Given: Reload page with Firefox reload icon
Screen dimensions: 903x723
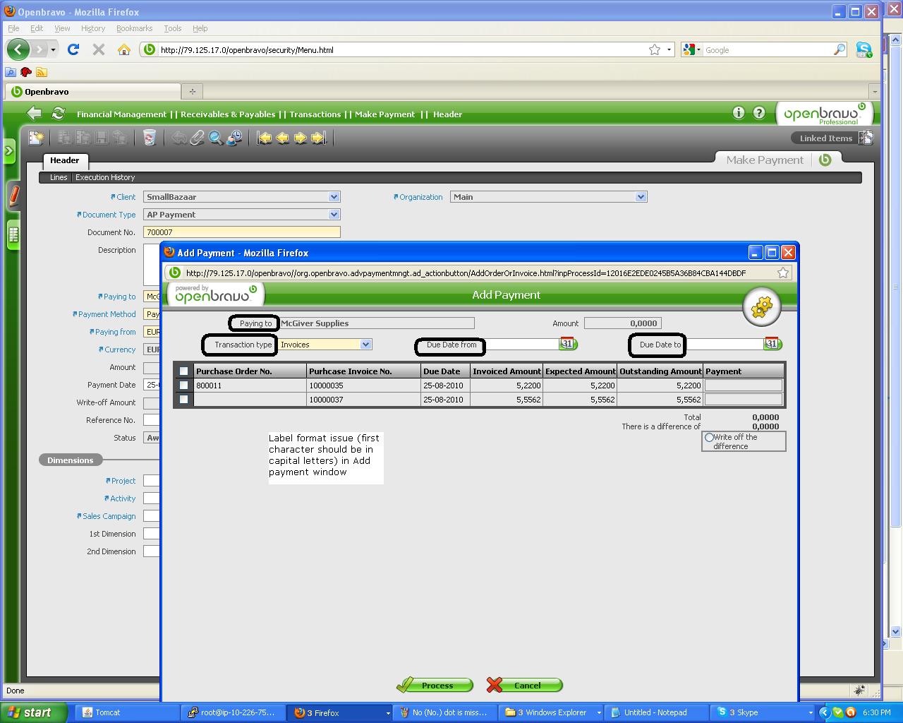Looking at the screenshot, I should tap(73, 49).
